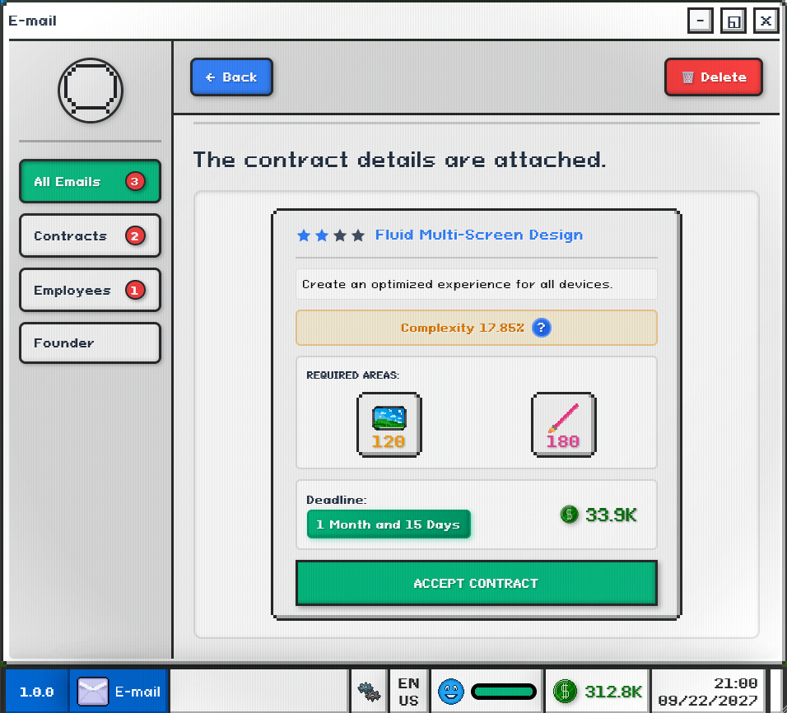
Task: Click the green mood progress bar
Action: 504,692
